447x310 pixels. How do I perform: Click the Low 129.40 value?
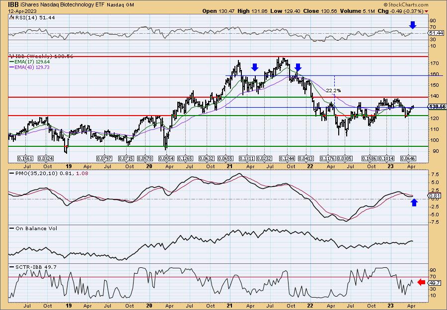pos(285,11)
